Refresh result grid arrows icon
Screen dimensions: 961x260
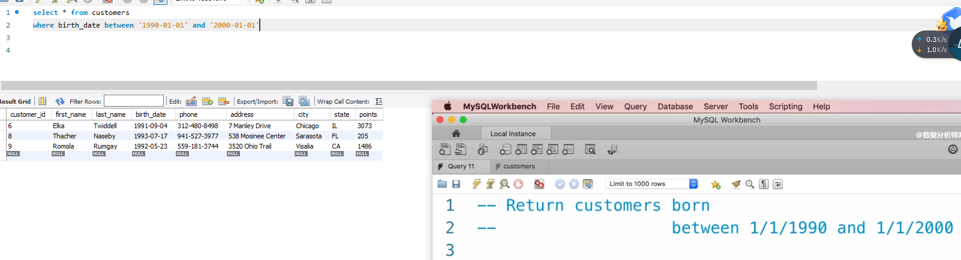pyautogui.click(x=60, y=101)
